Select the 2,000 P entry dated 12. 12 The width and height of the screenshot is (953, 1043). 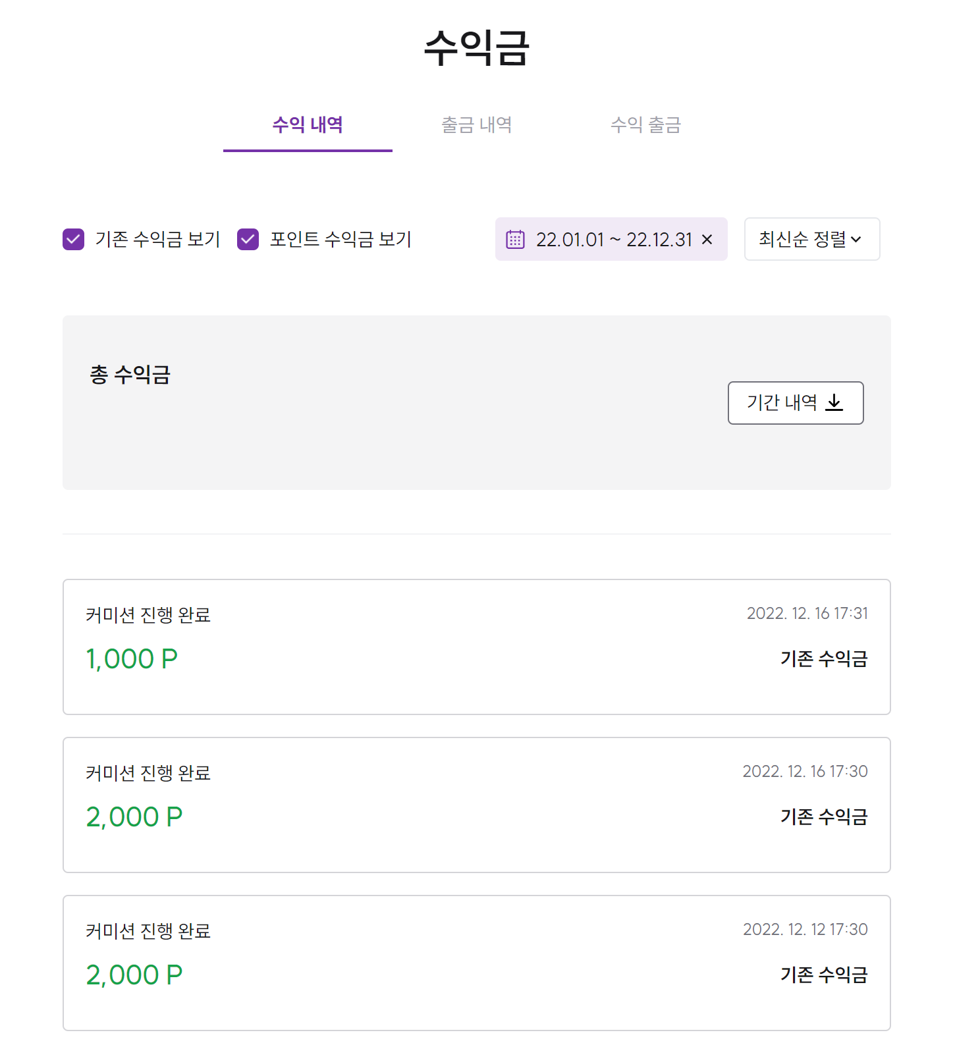click(x=476, y=963)
